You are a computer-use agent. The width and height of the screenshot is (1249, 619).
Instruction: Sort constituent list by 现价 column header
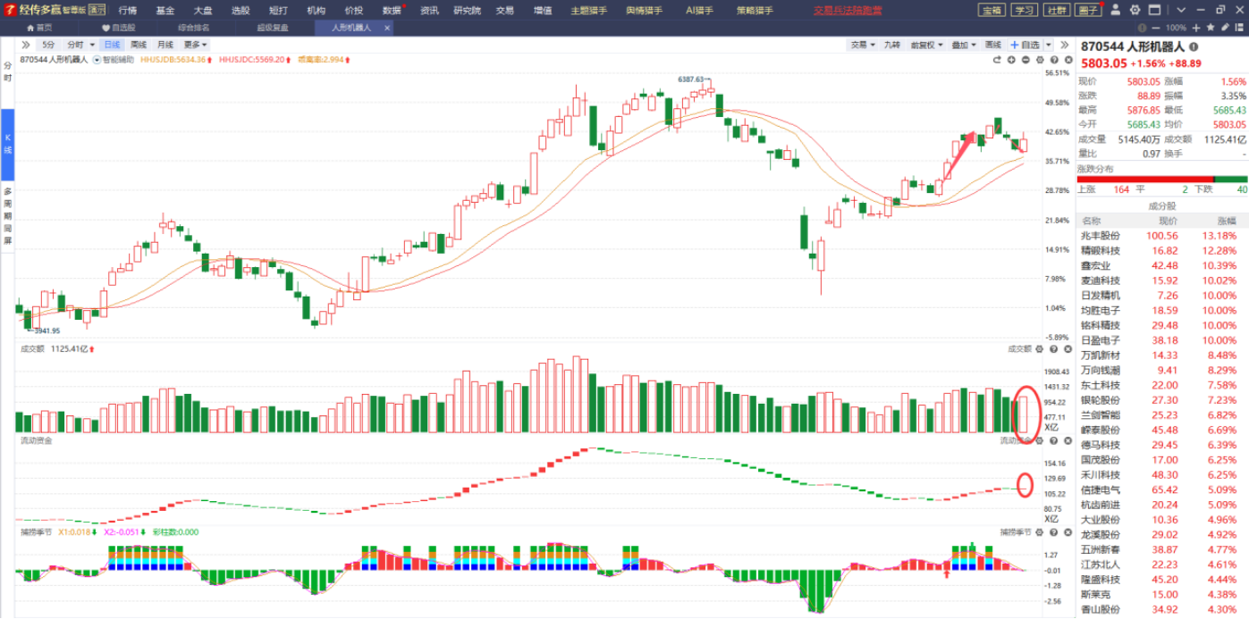click(x=1168, y=221)
